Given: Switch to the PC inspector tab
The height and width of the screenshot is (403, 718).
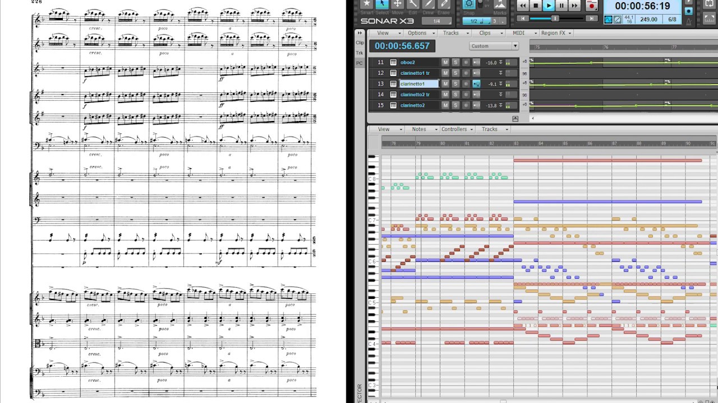Looking at the screenshot, I should 360,63.
